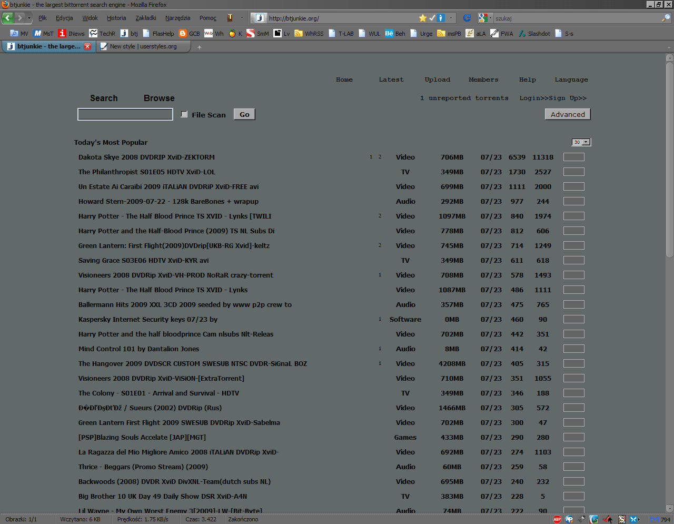Click the Stylish S status bar icon
Viewport: 674px width, 524px height.
[622, 519]
